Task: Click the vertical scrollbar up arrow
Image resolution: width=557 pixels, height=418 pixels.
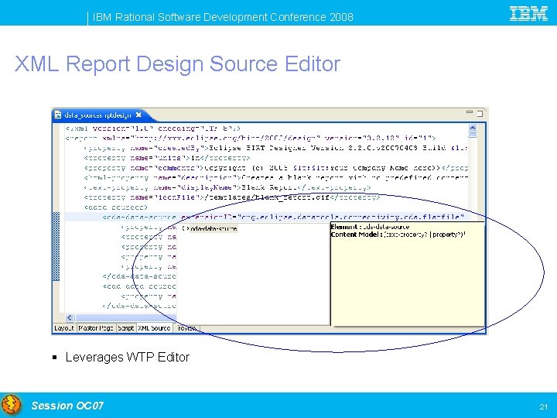Action: (473, 128)
